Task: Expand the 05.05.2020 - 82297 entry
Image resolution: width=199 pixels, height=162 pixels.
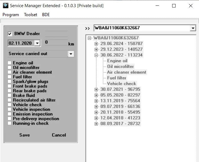Action: coord(96,95)
